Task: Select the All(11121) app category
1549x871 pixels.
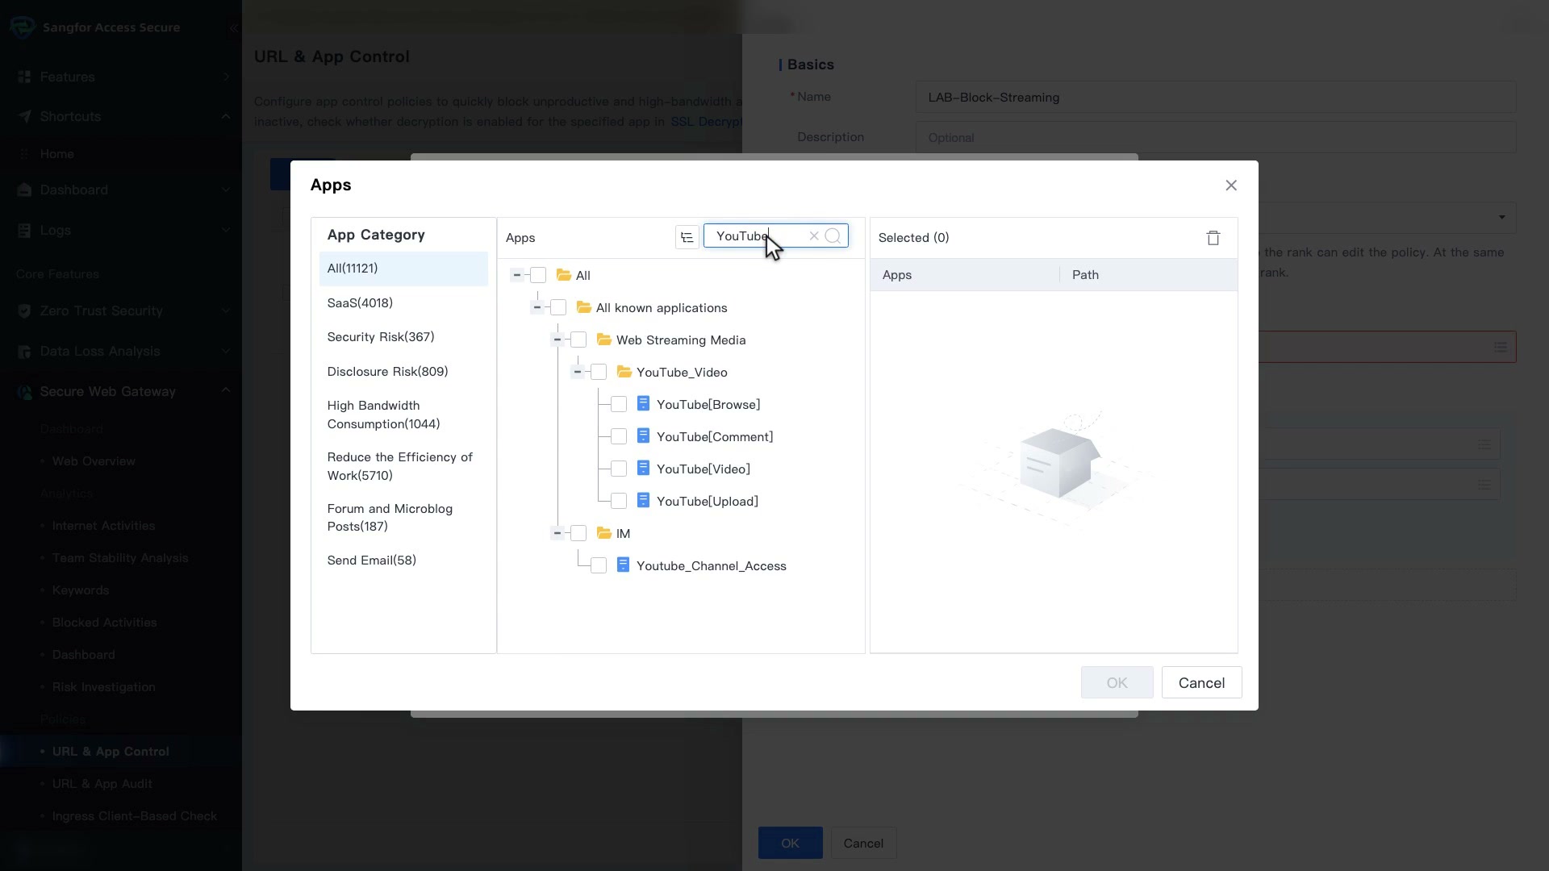Action: [403, 269]
